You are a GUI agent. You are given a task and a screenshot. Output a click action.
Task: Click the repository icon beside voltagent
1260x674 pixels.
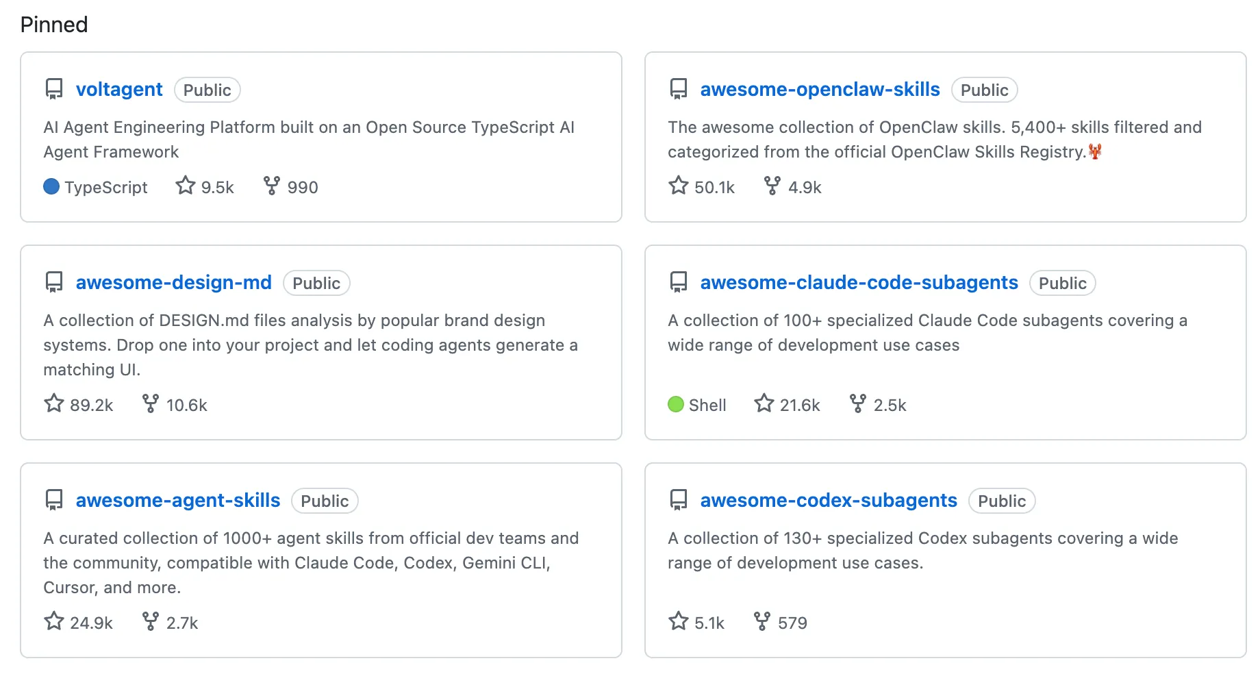pyautogui.click(x=54, y=90)
